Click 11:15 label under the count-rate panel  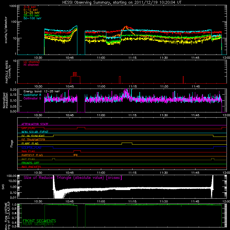[x=133, y=58]
